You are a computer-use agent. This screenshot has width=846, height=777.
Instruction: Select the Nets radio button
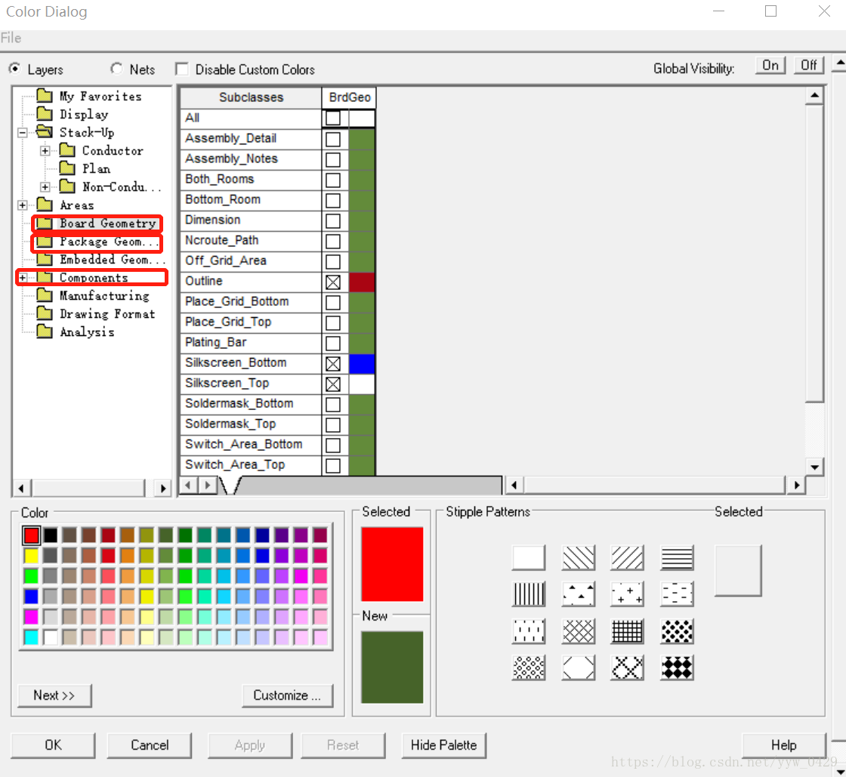pyautogui.click(x=116, y=69)
